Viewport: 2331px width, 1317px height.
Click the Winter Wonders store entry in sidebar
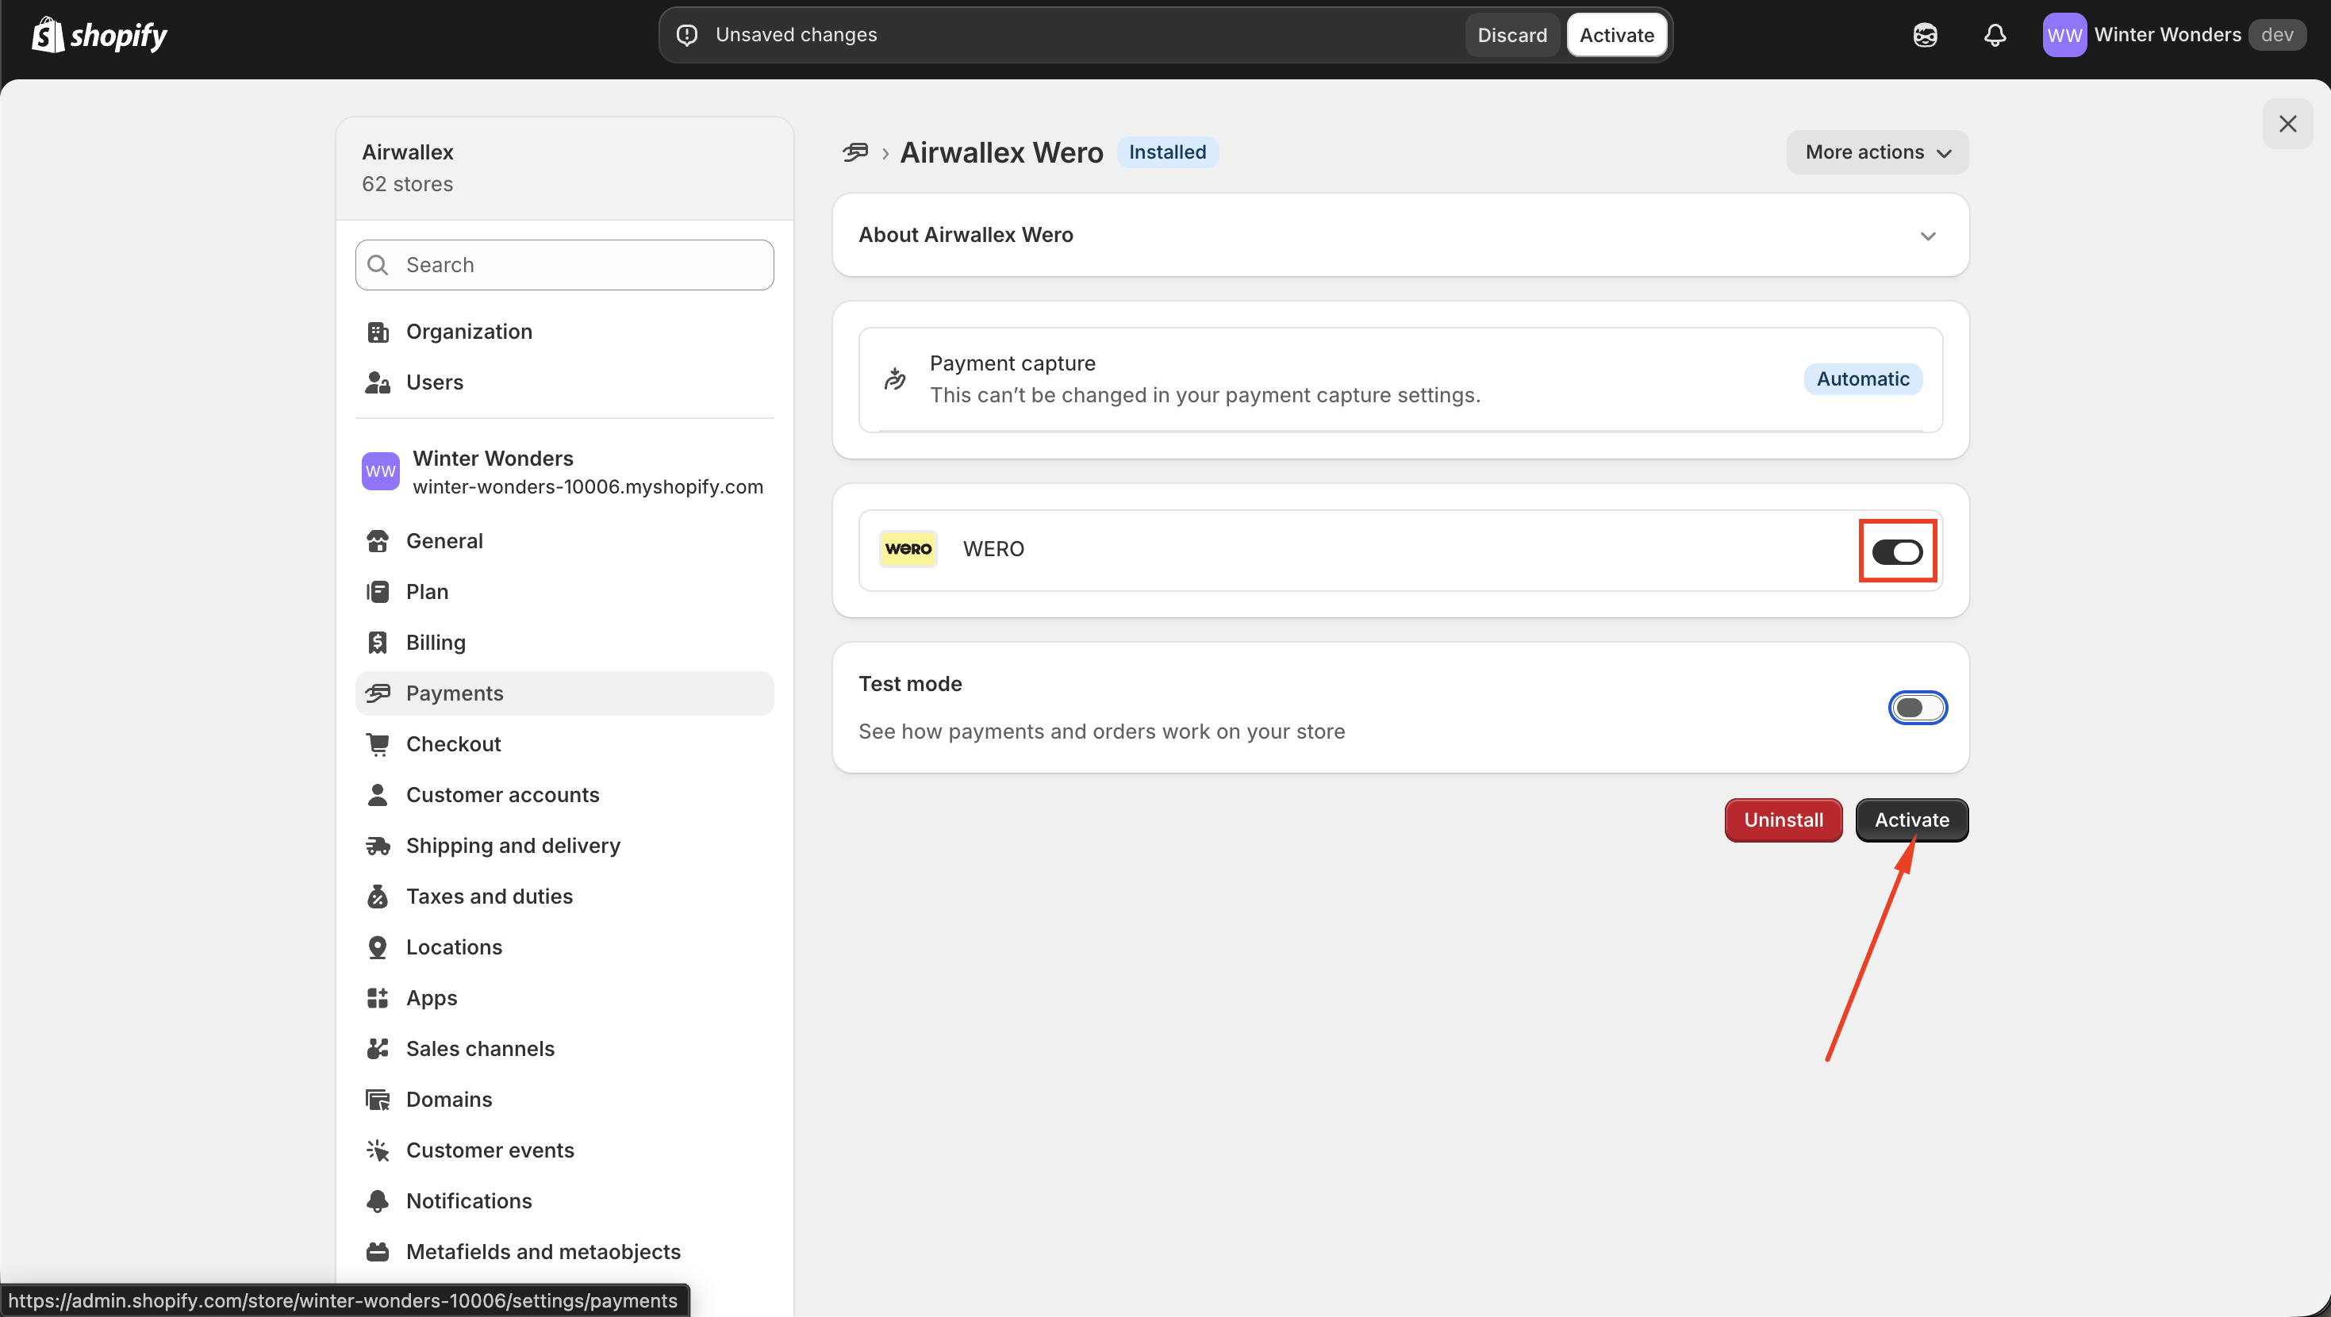click(x=565, y=471)
